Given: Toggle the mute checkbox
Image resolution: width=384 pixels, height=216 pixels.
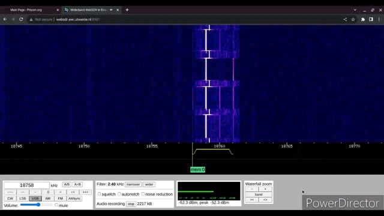Looking at the screenshot, I should tap(56, 205).
